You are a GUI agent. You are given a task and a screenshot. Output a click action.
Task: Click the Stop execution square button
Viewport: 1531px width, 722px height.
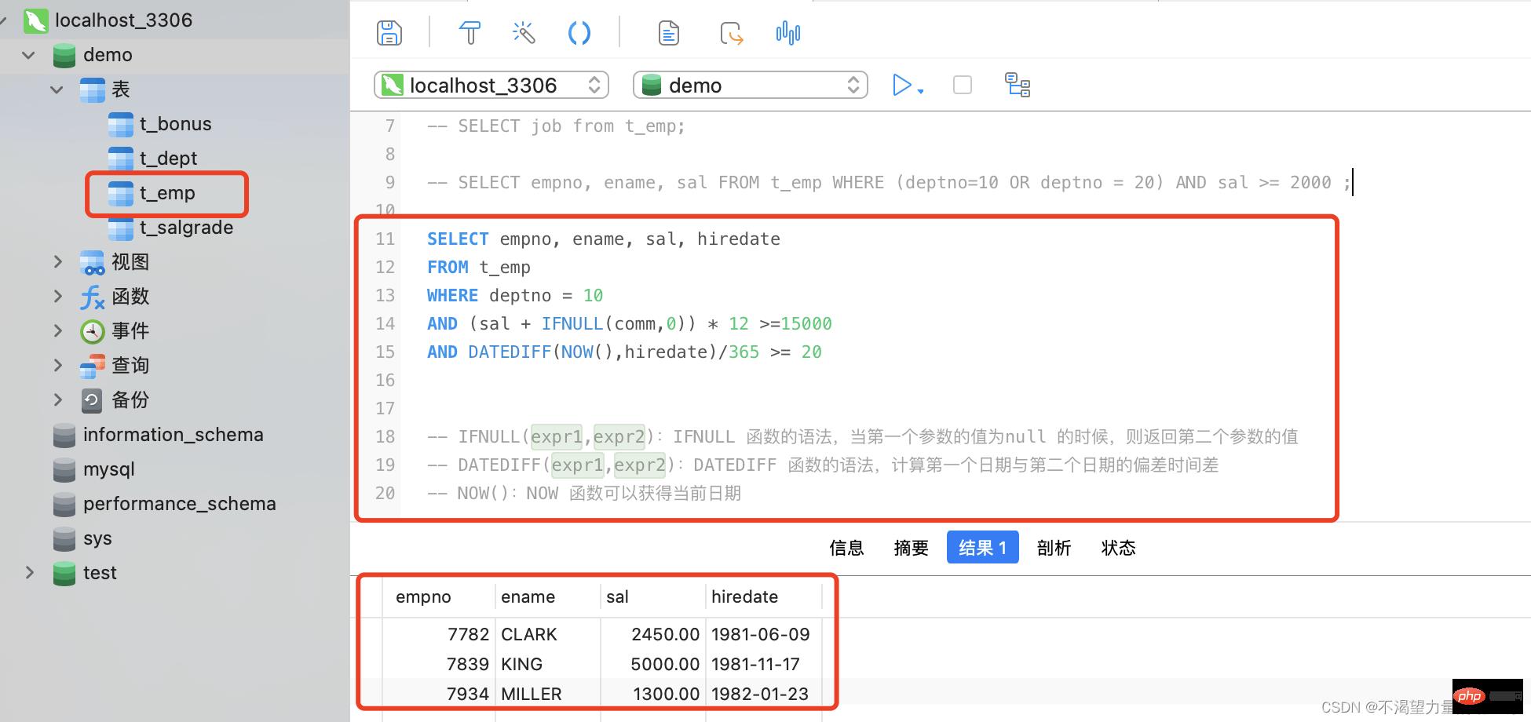click(x=962, y=85)
